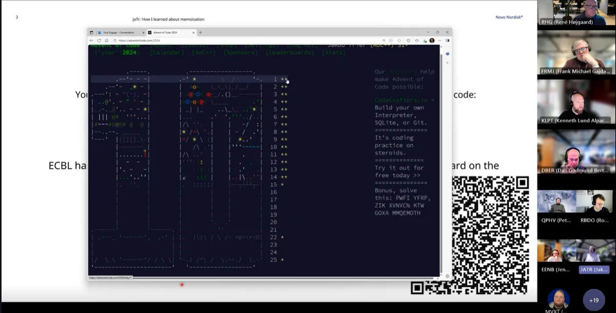Add this page to favorites with the star

(399, 40)
